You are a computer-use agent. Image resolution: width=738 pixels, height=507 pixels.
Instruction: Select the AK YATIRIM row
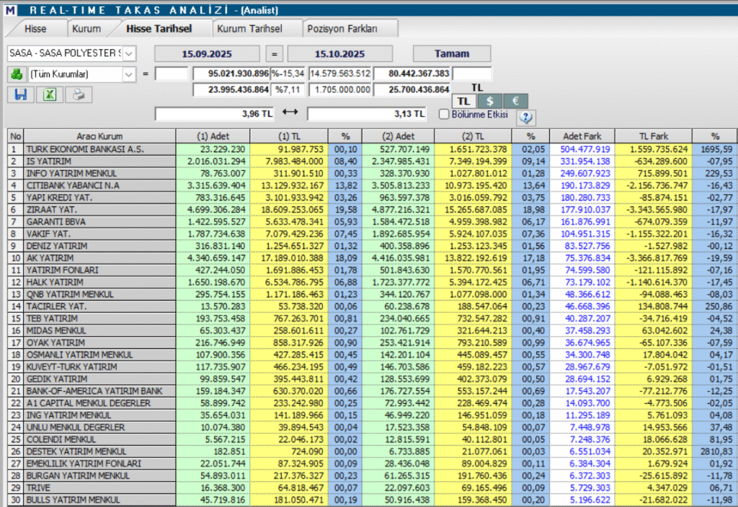pyautogui.click(x=373, y=257)
